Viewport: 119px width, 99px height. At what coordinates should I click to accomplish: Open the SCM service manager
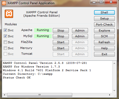104,36
